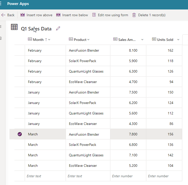The width and height of the screenshot is (188, 185).
Task: Click the Enter text field under Month
Action: [x=45, y=176]
